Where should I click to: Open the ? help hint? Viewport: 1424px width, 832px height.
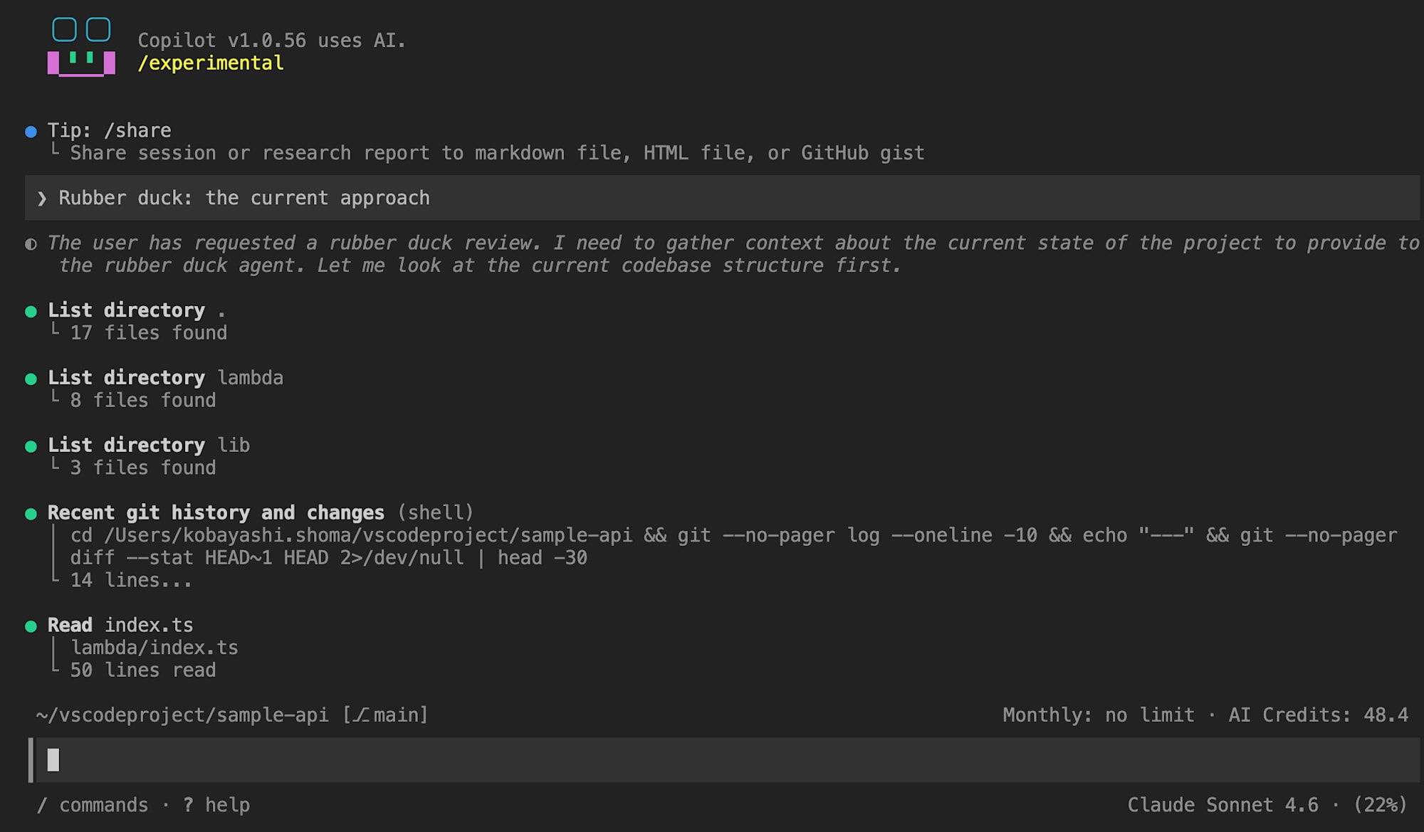(x=216, y=805)
